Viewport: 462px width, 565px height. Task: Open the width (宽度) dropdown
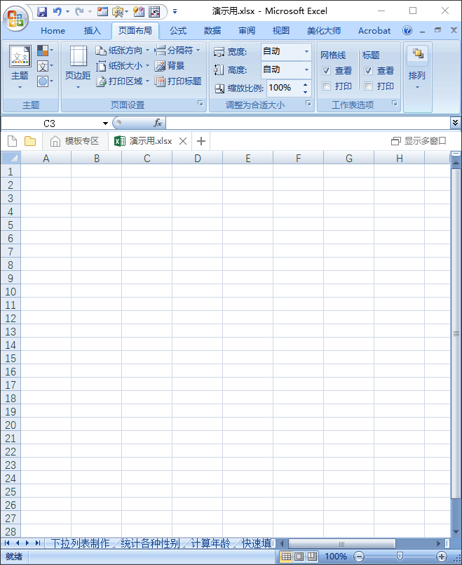[306, 51]
